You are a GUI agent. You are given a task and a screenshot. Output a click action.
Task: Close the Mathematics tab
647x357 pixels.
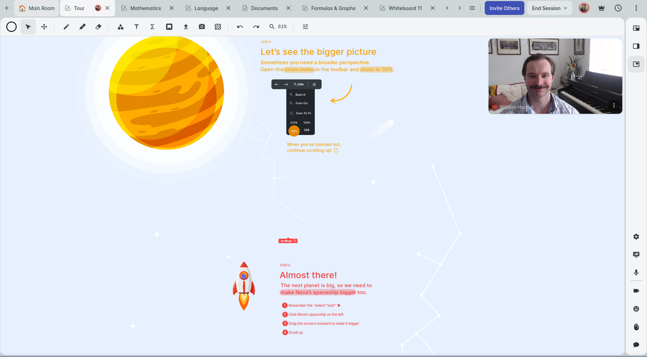click(x=172, y=8)
